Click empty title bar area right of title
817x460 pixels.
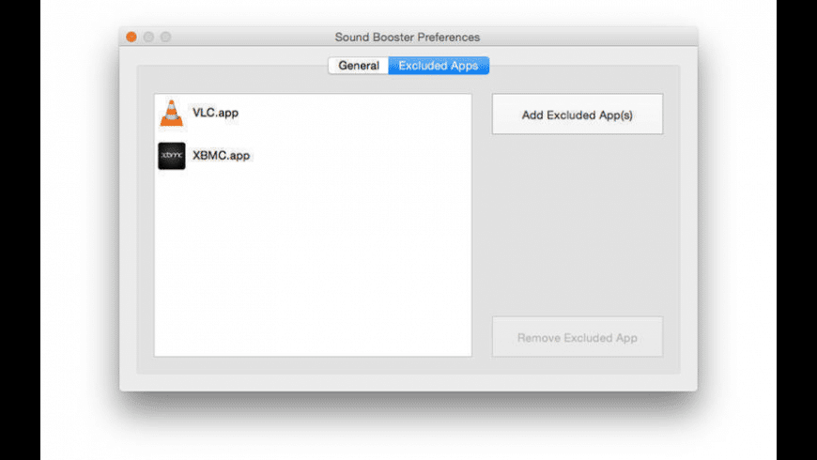coord(592,38)
